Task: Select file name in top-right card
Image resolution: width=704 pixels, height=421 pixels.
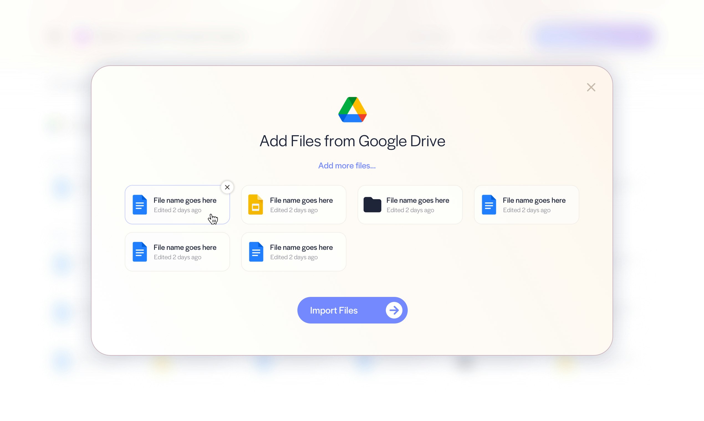Action: (x=534, y=200)
